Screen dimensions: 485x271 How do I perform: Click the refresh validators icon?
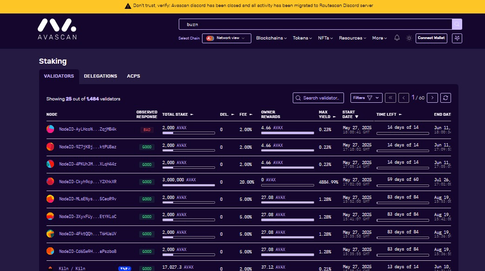pos(445,98)
